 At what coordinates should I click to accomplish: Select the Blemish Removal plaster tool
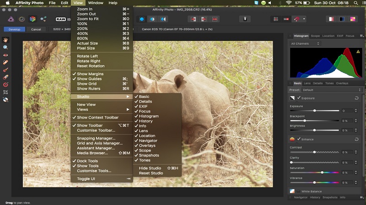[5, 62]
